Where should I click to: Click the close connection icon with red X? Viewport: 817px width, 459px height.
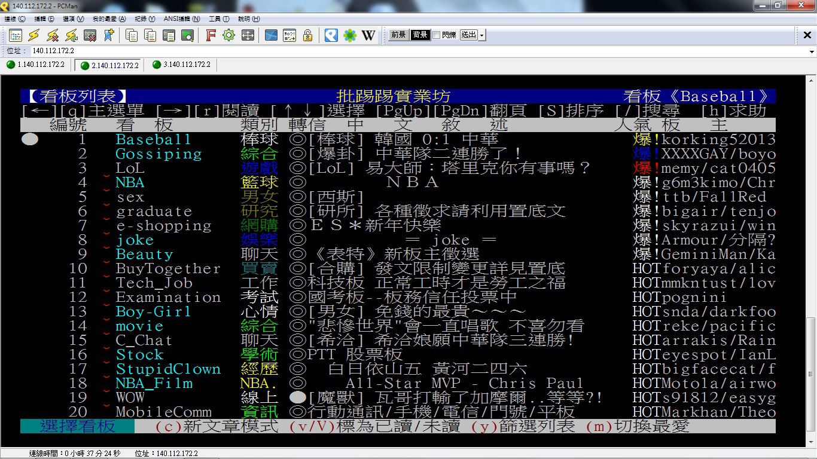click(90, 35)
